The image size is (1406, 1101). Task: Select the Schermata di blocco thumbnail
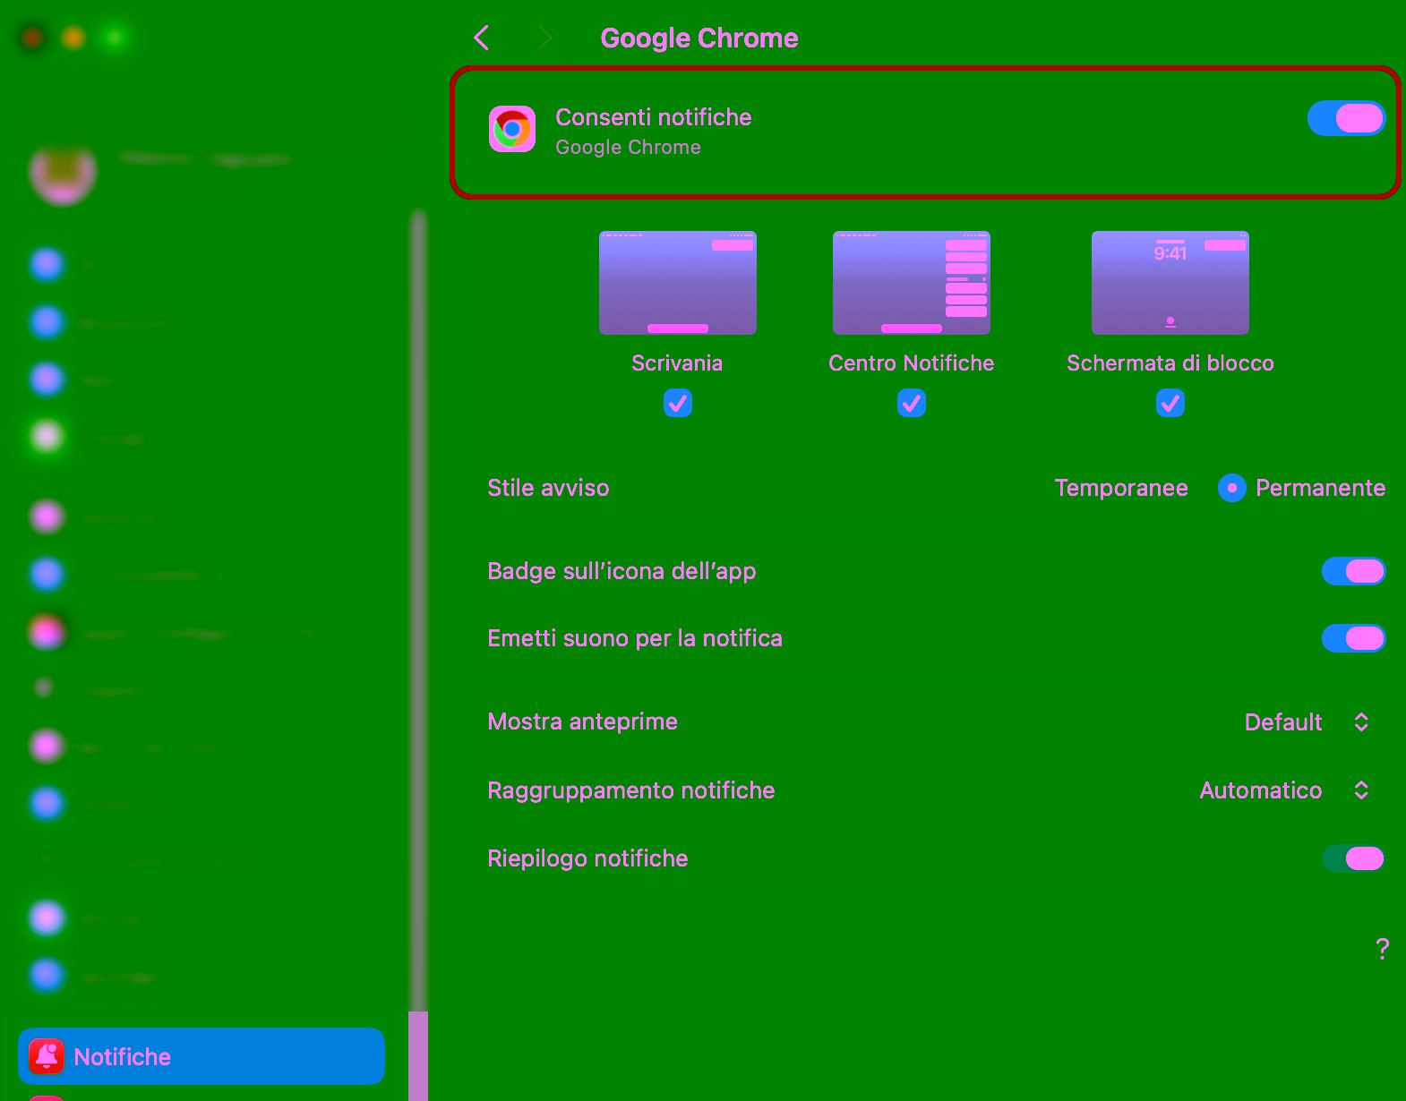pyautogui.click(x=1170, y=283)
